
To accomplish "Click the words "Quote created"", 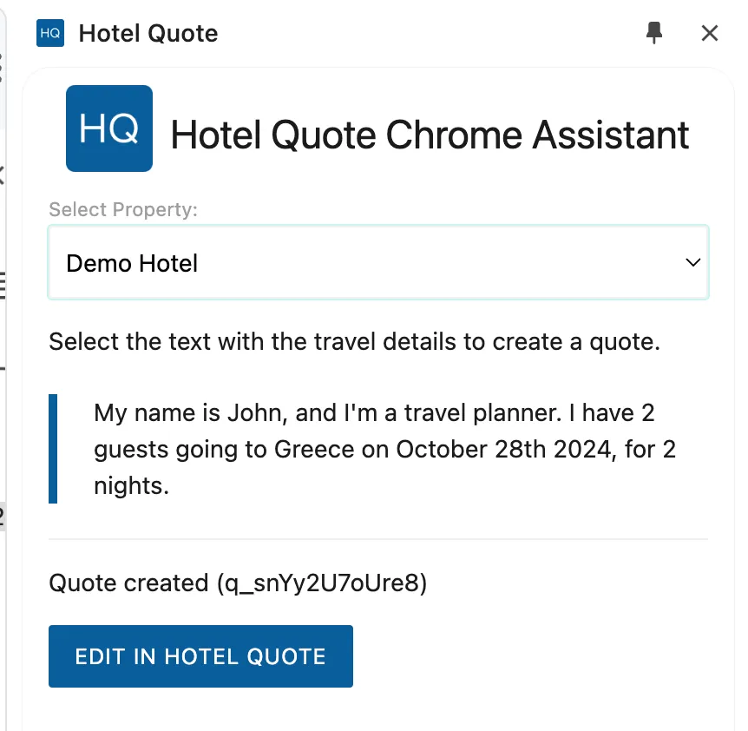I will [129, 583].
